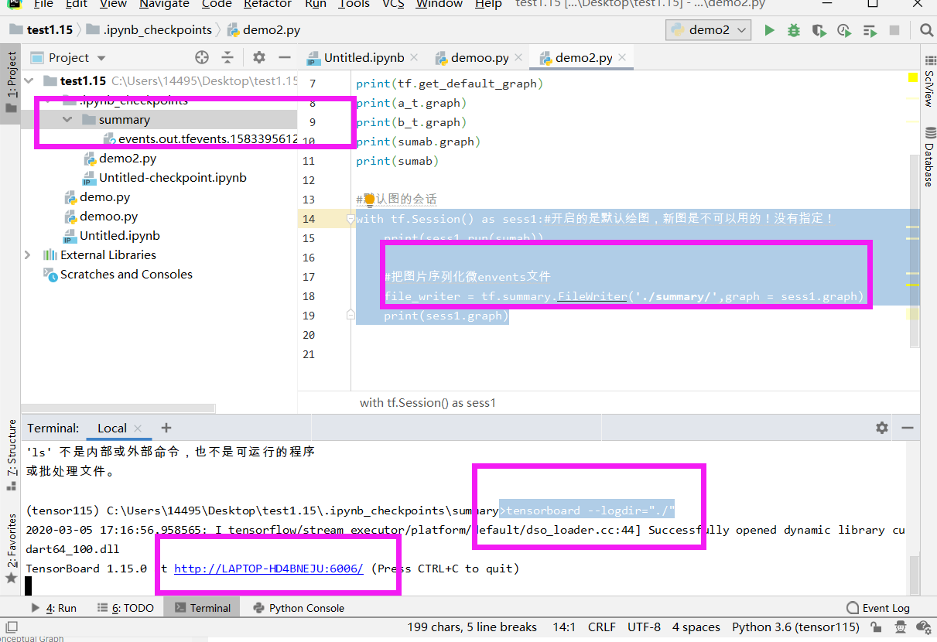Open Search Everywhere magnifier icon
The height and width of the screenshot is (642, 937).
pos(926,30)
